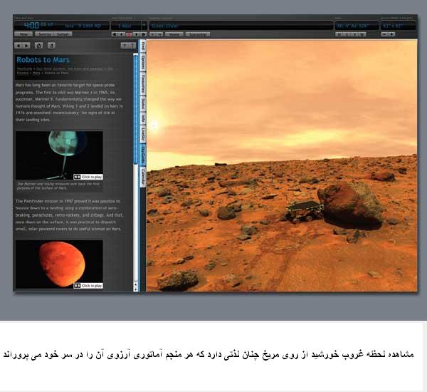Decrease SkyGuide text size with small T
Screen dimensions: 427x392
(x=125, y=46)
